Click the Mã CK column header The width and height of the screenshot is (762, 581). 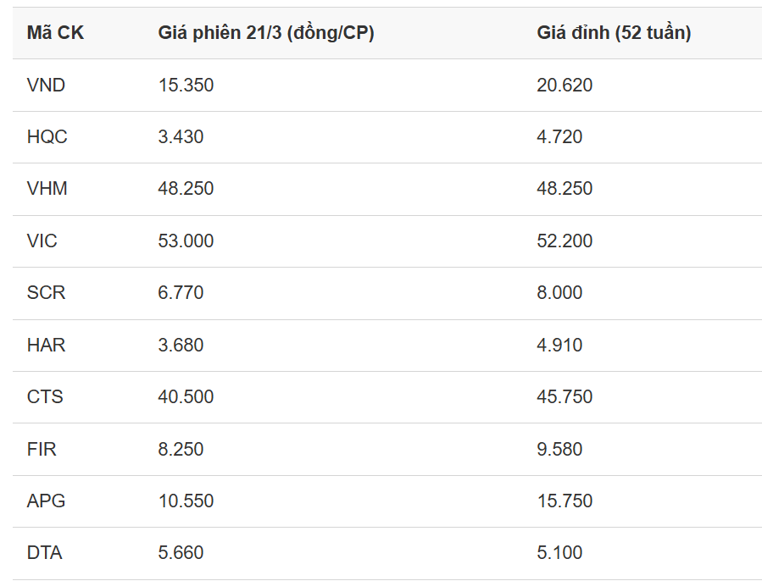click(x=55, y=33)
